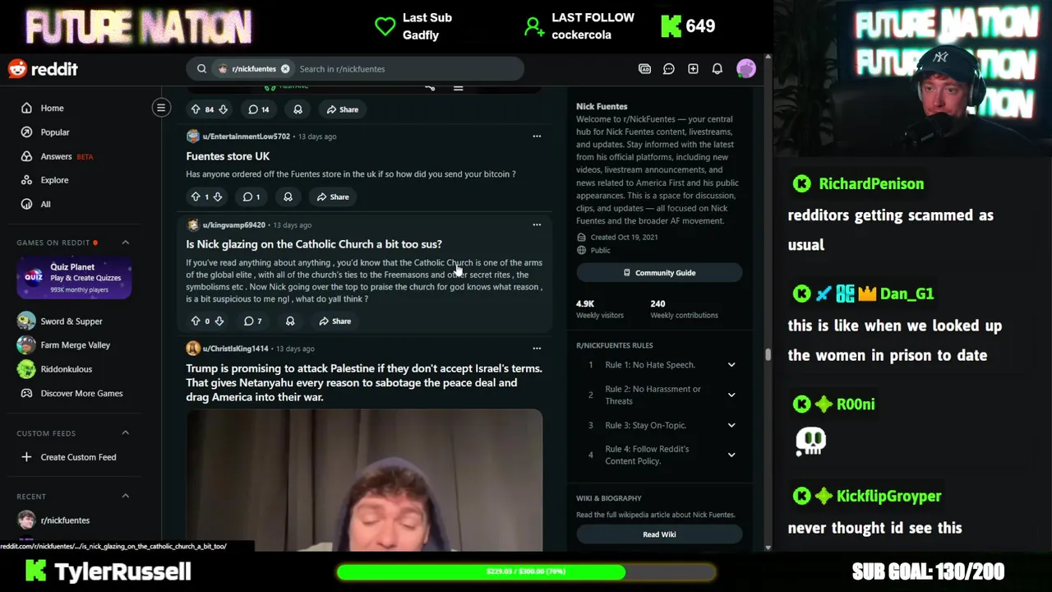Open the 14 comments on top post

(x=259, y=109)
